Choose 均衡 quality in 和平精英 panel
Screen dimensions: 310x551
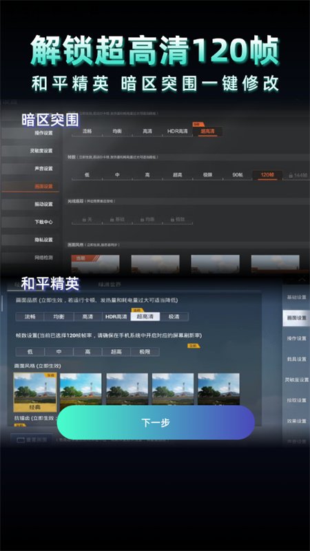pyautogui.click(x=59, y=317)
